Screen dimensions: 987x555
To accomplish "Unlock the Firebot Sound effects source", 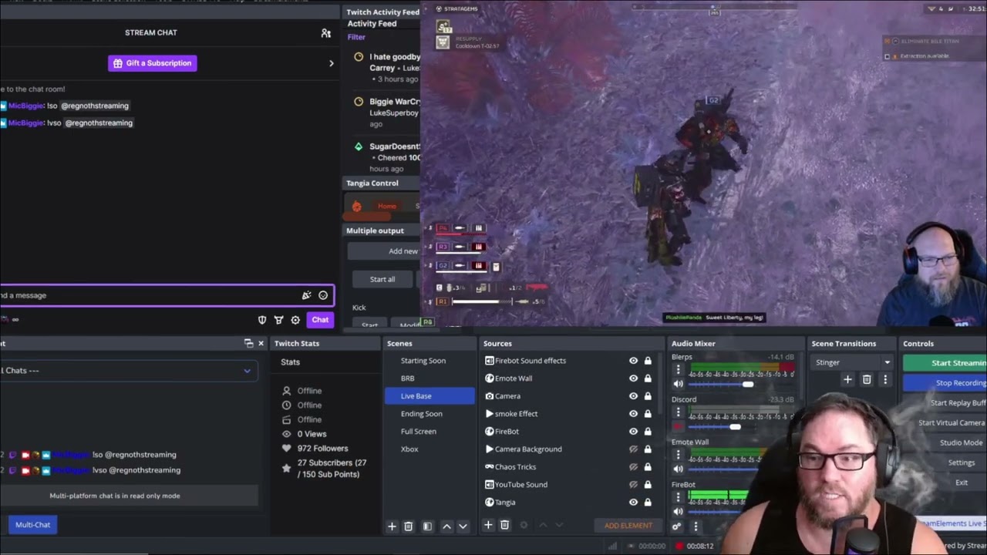I will click(648, 361).
